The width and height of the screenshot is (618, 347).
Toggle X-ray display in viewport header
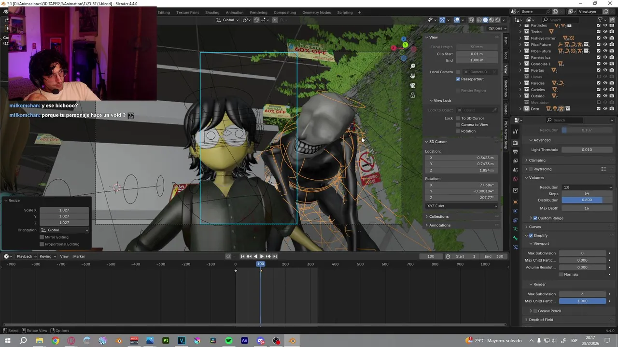(471, 20)
